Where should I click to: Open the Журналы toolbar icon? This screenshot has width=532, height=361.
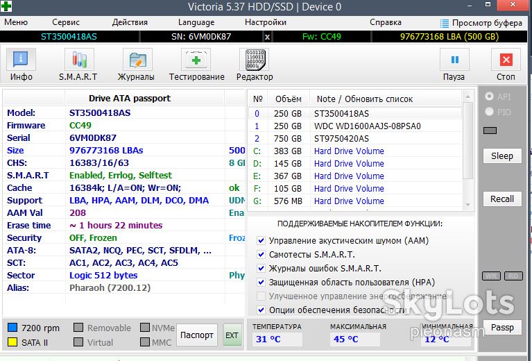(x=137, y=60)
